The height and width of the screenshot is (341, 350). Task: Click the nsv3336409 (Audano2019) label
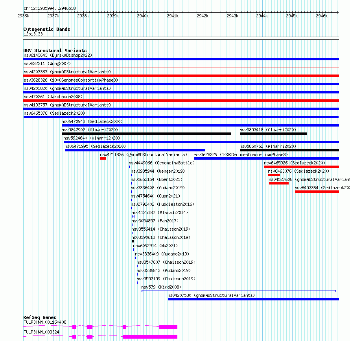click(162, 254)
